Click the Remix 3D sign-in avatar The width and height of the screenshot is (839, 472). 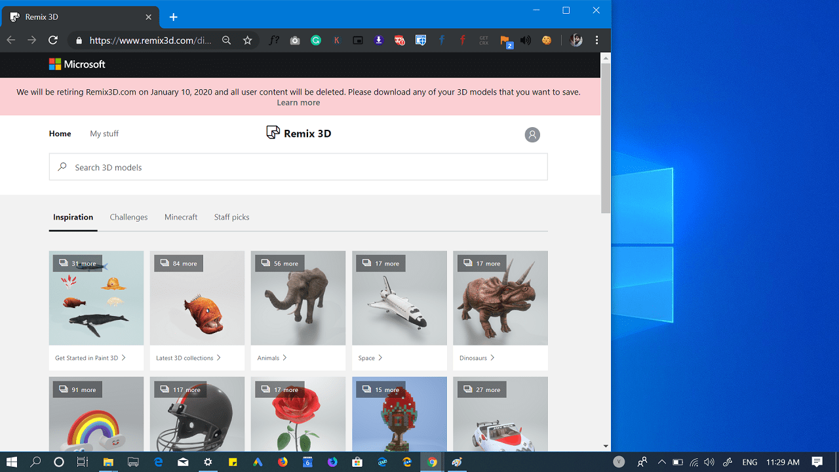click(532, 134)
